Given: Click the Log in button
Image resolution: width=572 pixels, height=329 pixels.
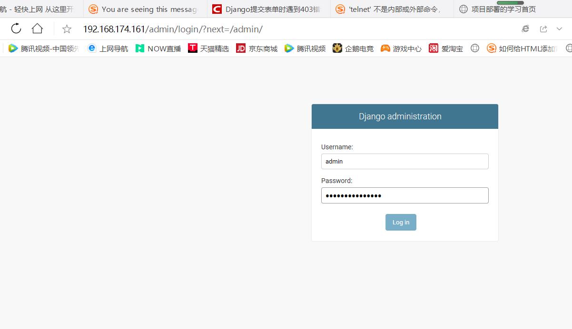Looking at the screenshot, I should point(401,223).
